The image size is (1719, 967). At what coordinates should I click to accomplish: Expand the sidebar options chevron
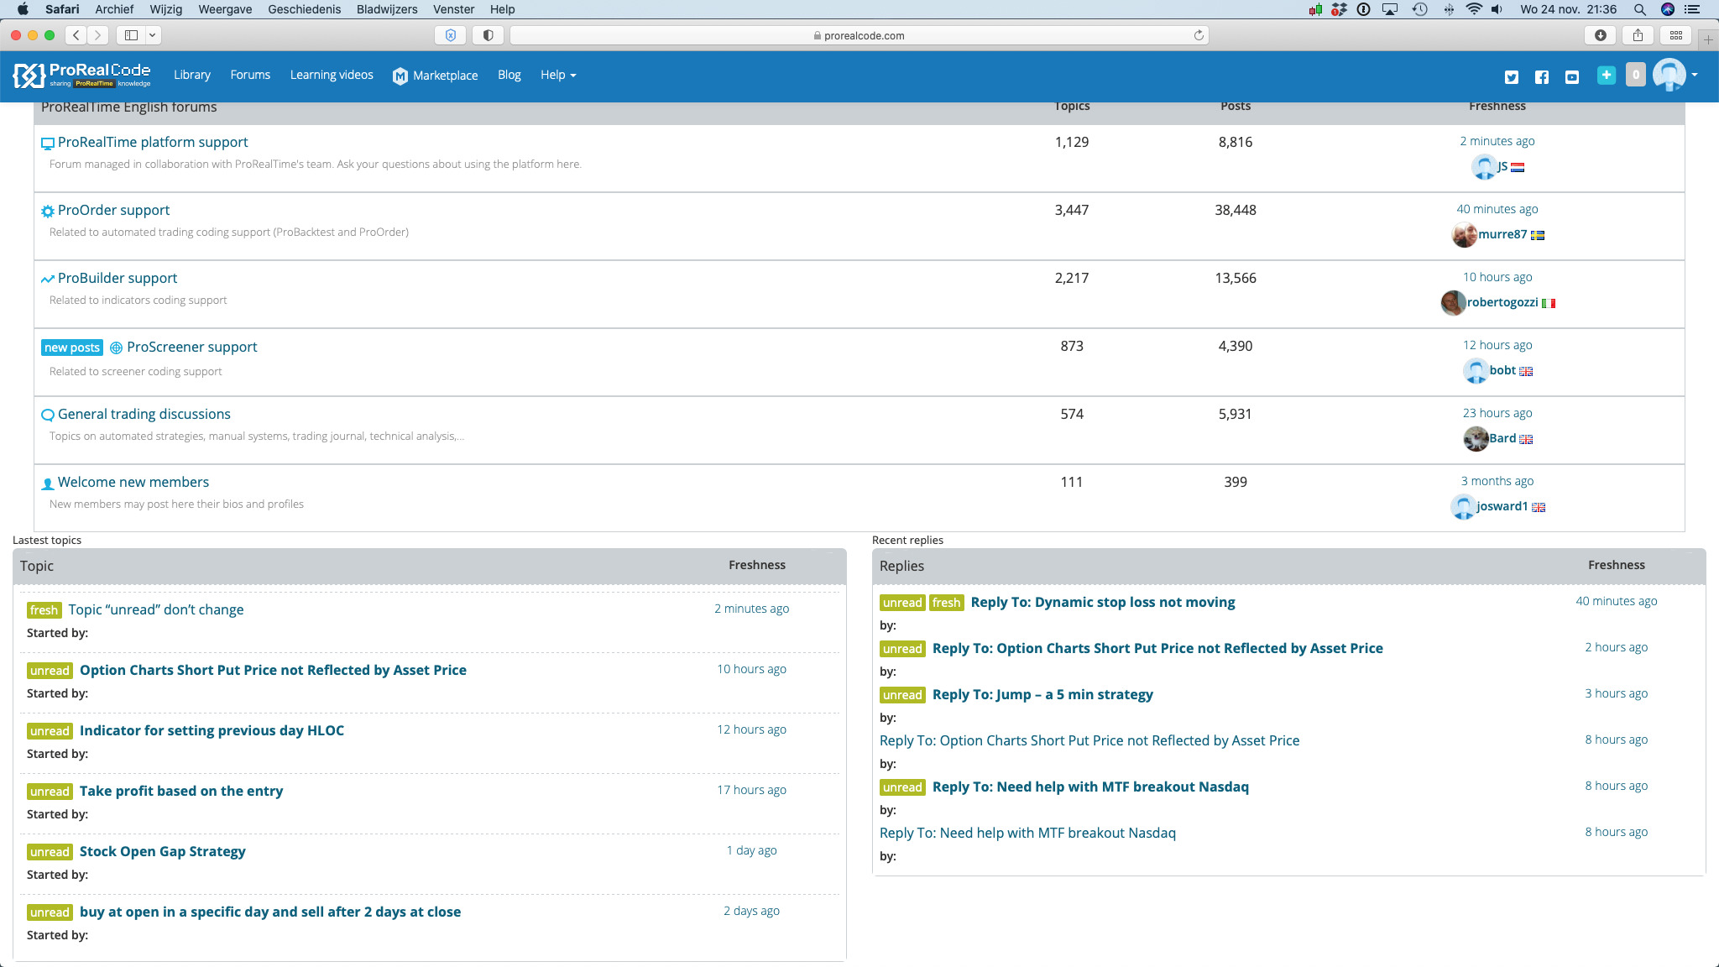152,35
